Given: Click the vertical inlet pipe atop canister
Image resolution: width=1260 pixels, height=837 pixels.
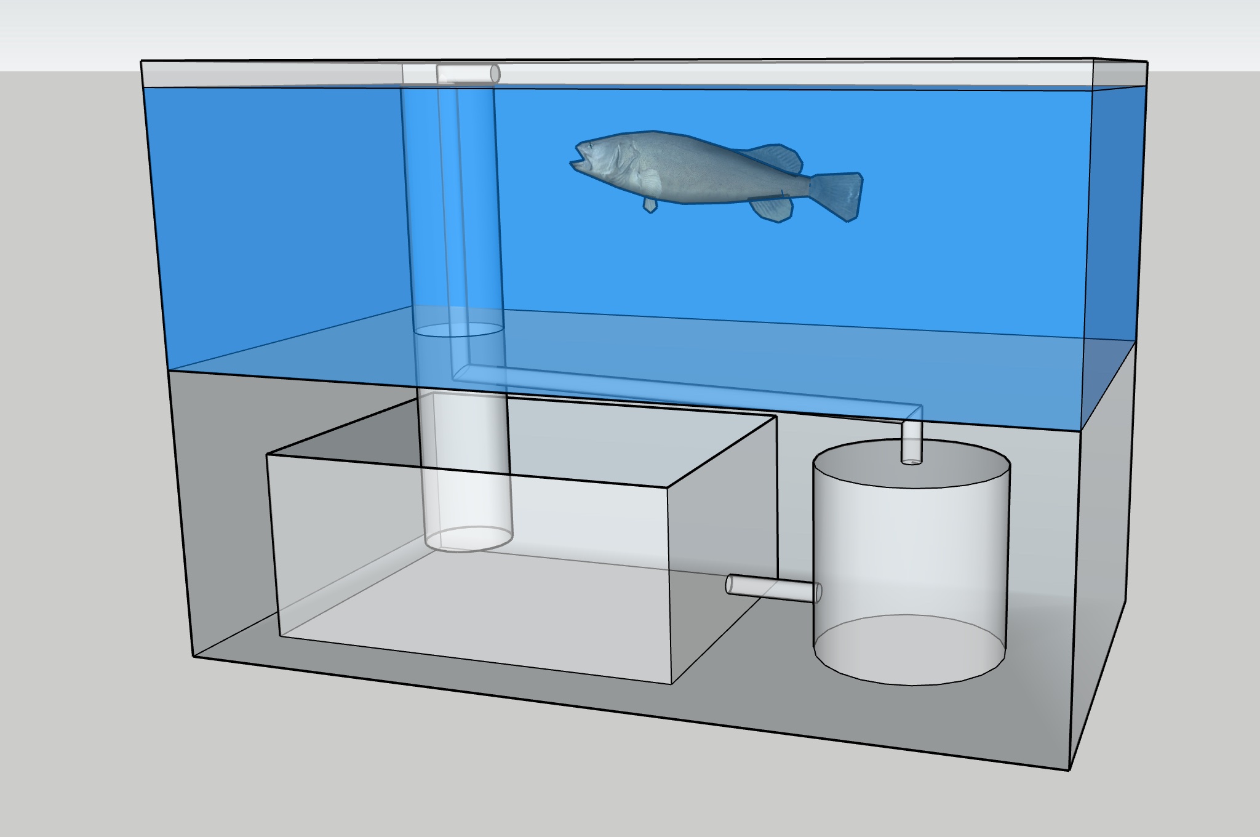Looking at the screenshot, I should pos(911,441).
